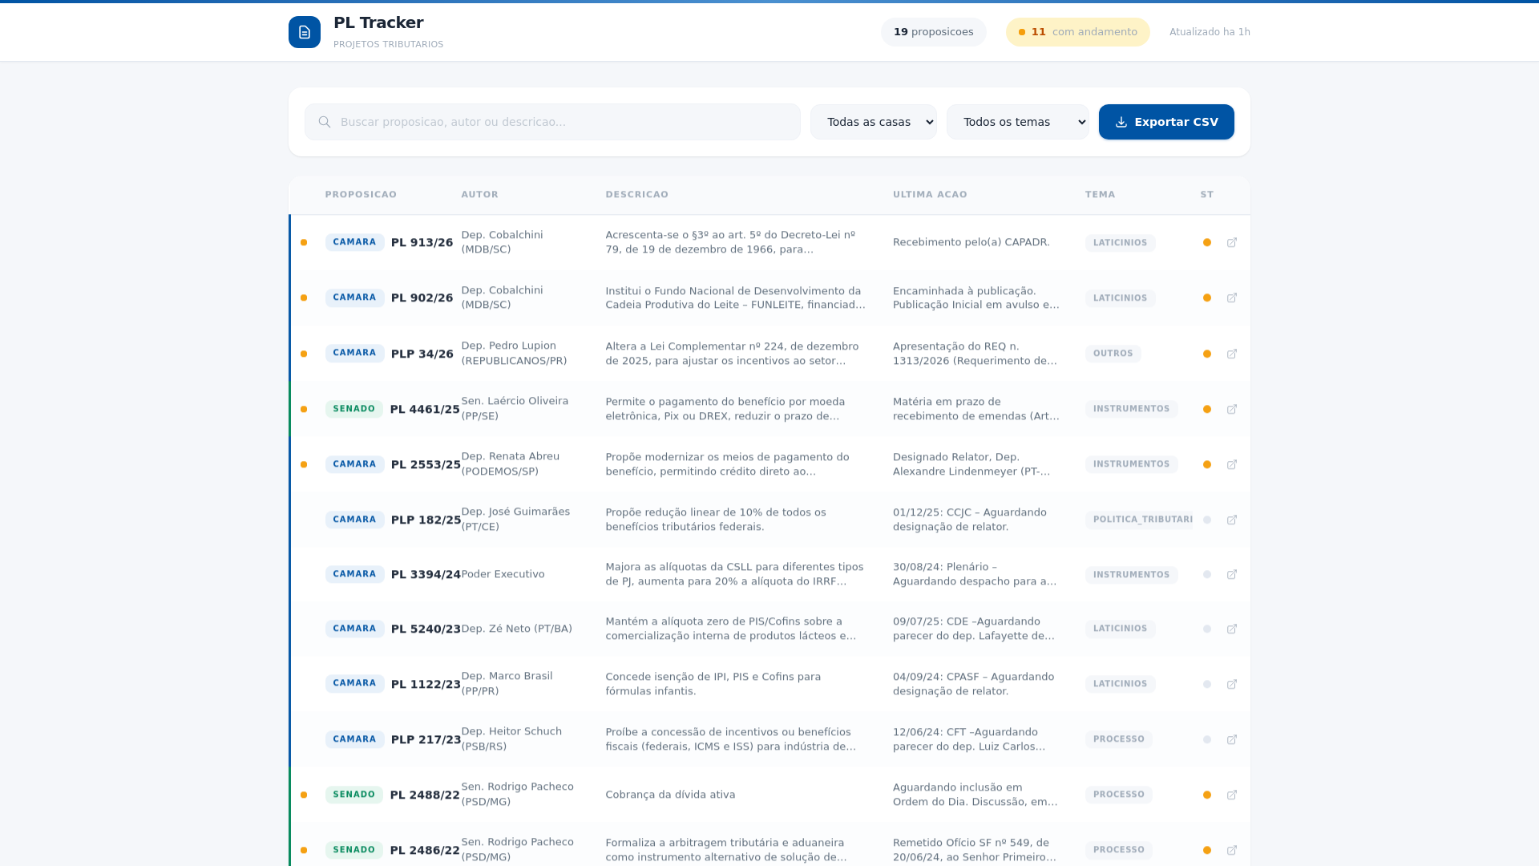Click author Dep. Renata Abreu (PODEMOS/SP)

510,463
